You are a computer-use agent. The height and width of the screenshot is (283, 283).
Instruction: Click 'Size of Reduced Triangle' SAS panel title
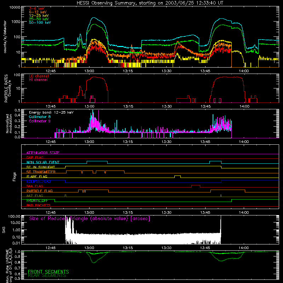89,219
